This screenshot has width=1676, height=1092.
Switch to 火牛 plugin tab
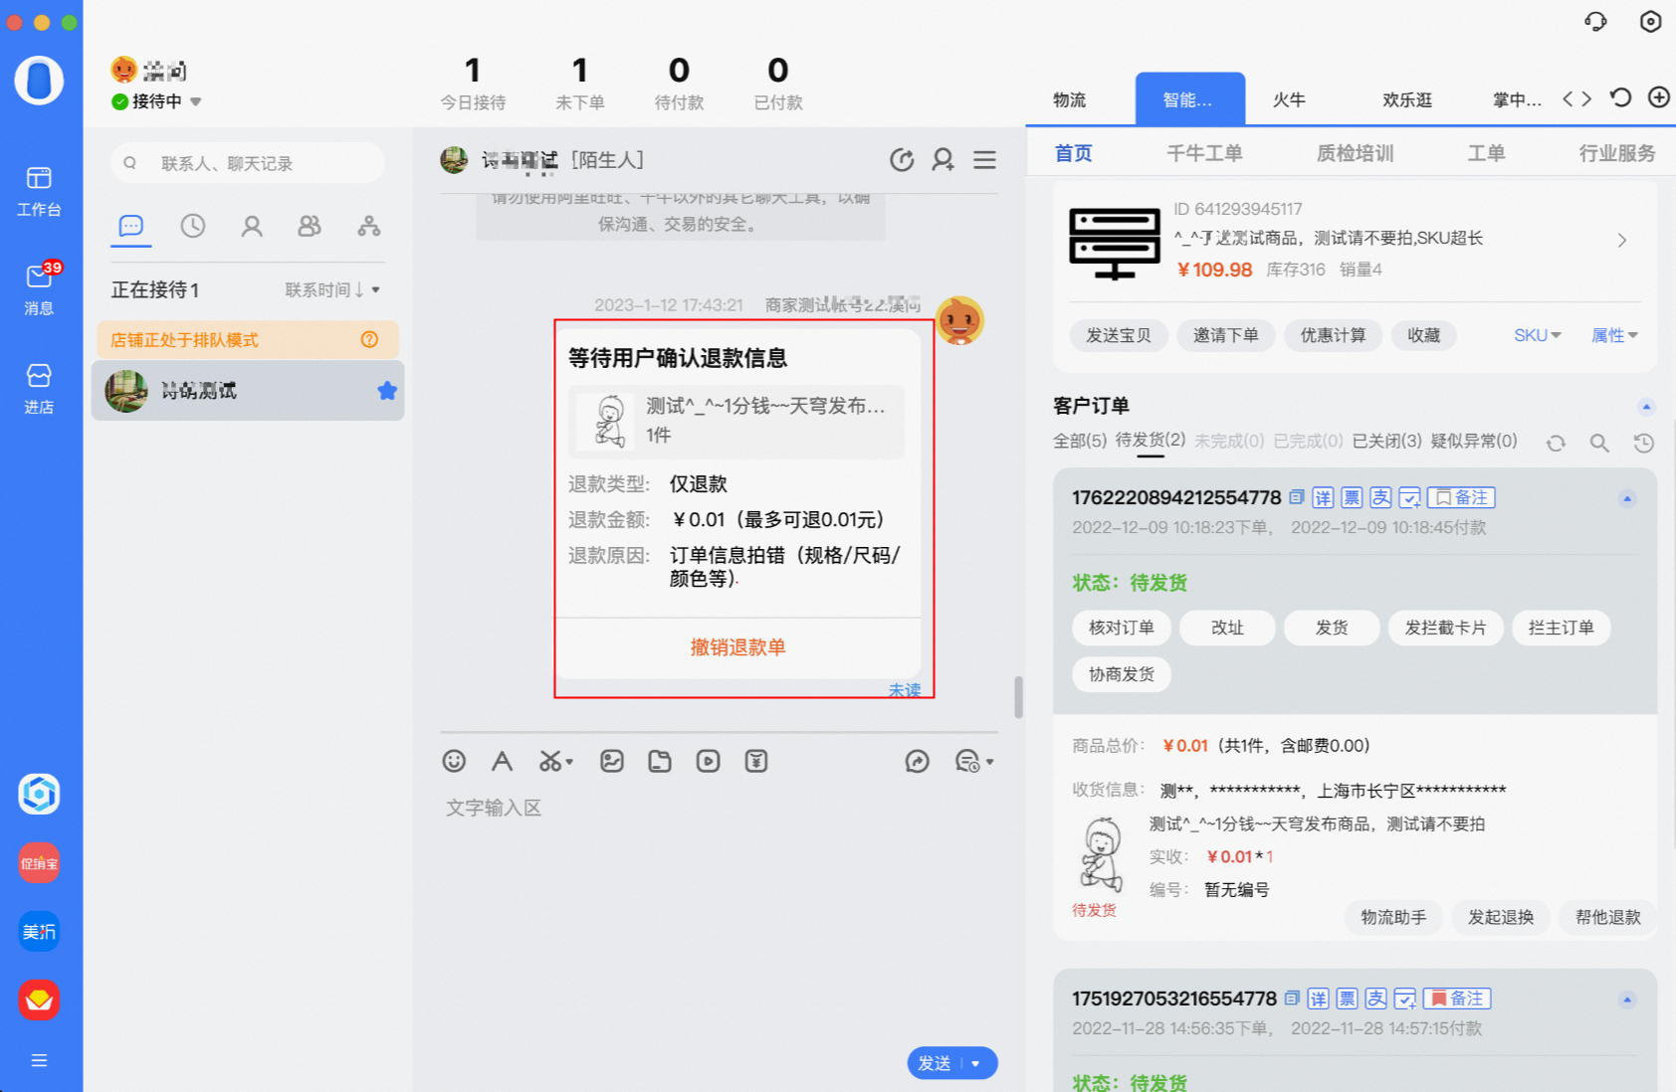[1289, 99]
